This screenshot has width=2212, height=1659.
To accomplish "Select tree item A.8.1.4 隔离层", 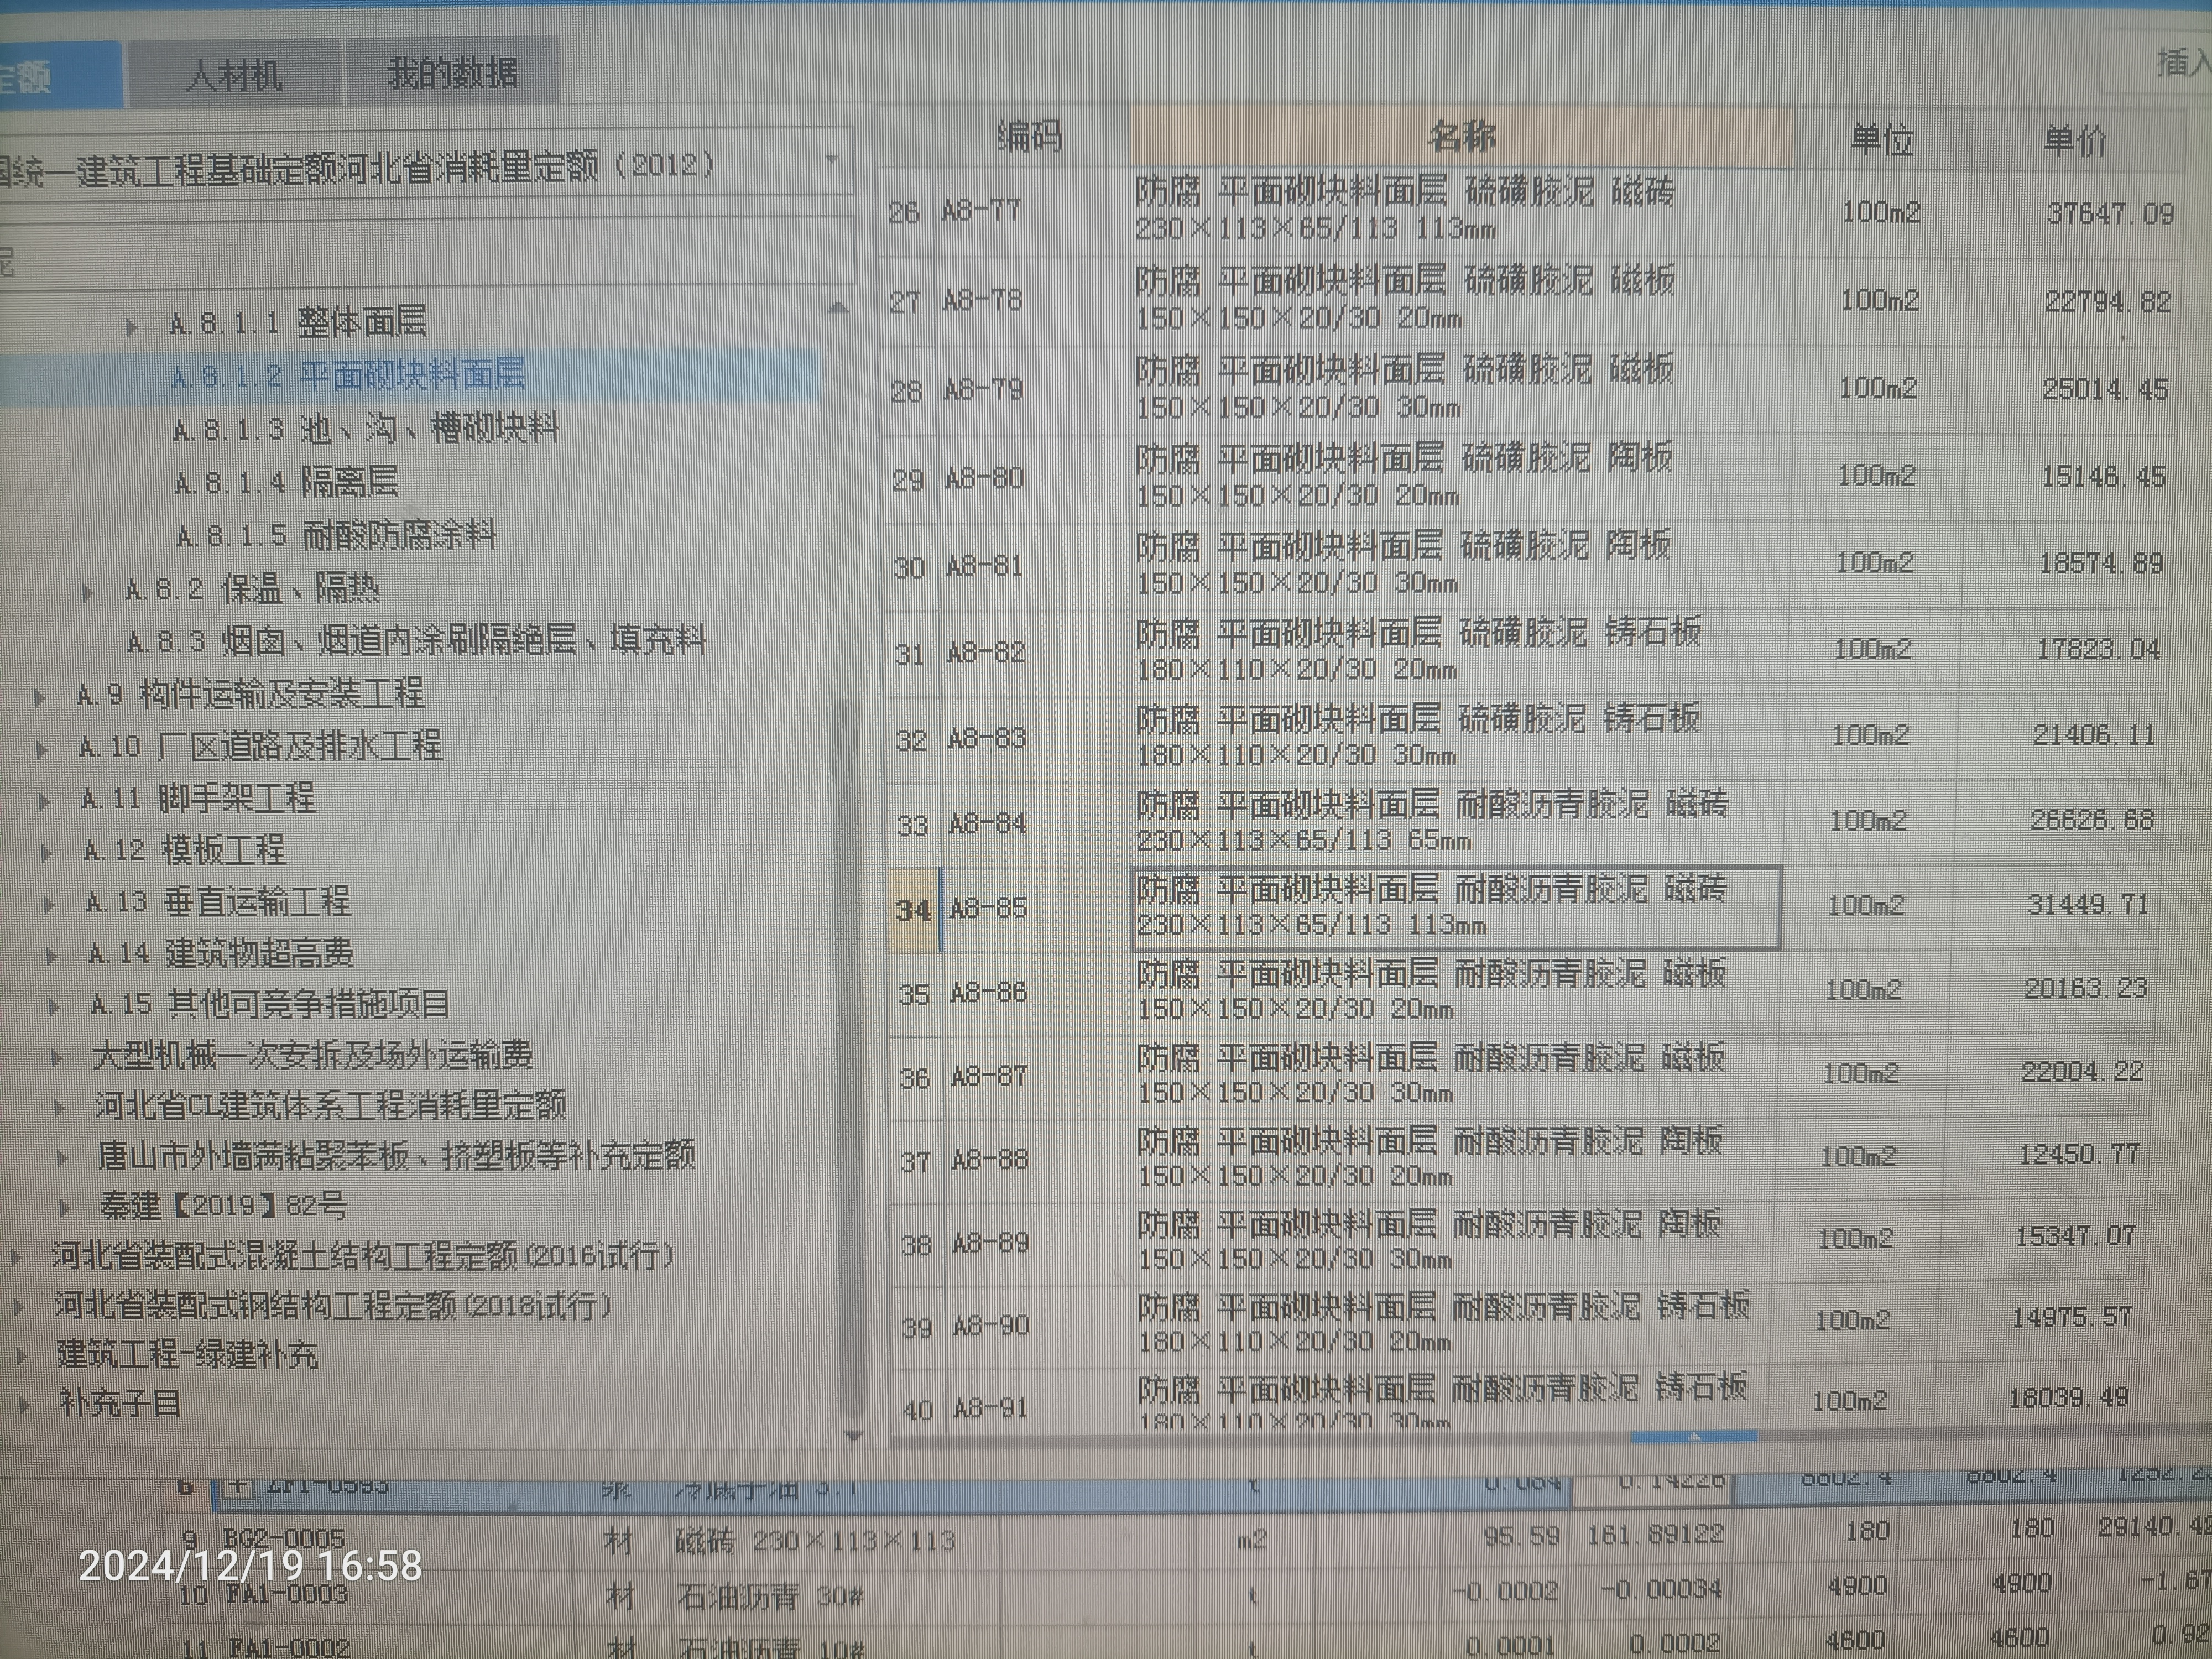I will point(287,482).
